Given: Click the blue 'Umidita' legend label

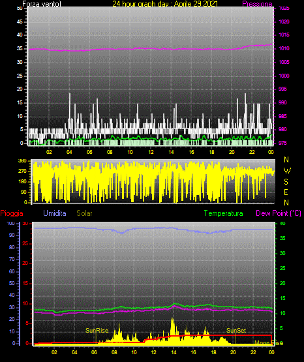Looking at the screenshot, I should point(55,213).
